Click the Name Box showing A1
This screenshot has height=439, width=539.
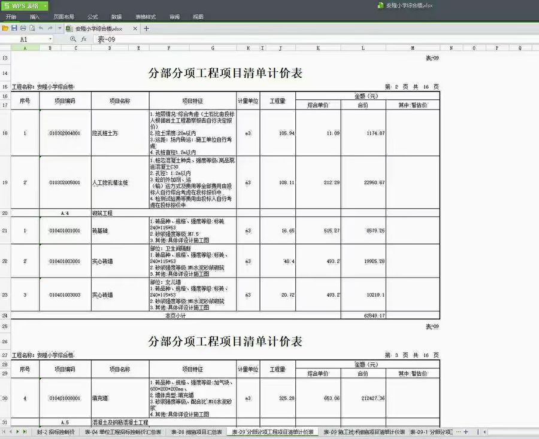[24, 39]
